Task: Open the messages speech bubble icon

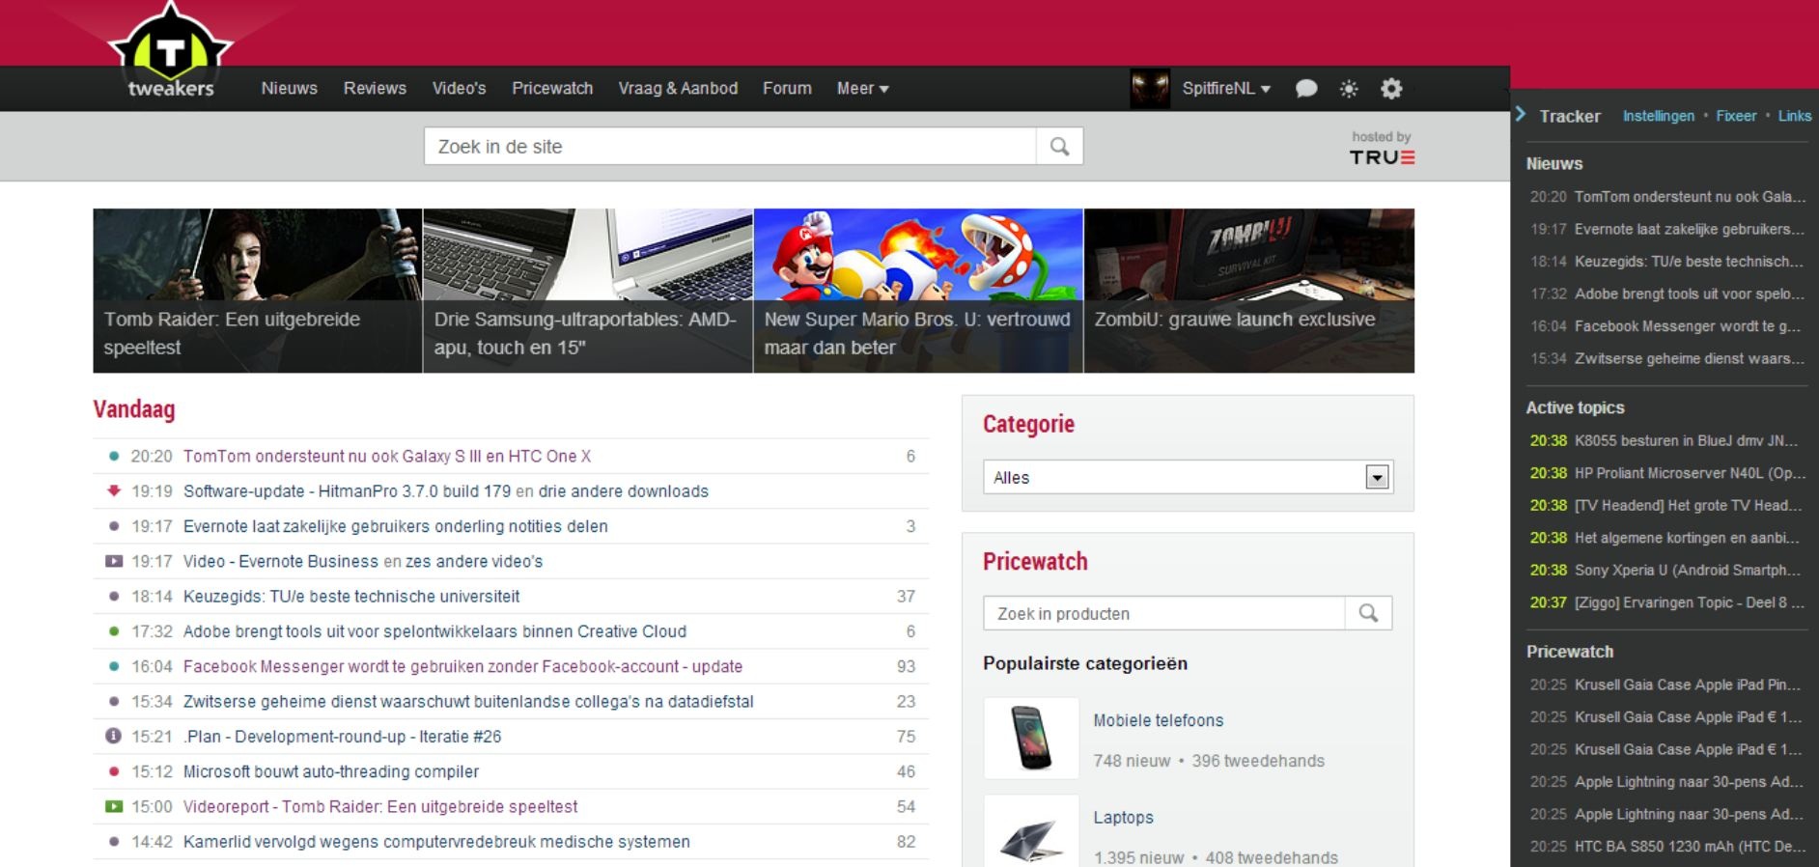Action: pyautogui.click(x=1306, y=89)
